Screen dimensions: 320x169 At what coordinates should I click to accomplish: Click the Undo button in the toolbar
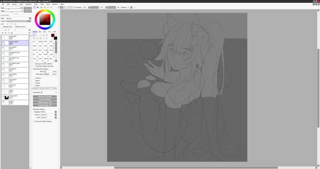click(x=62, y=7)
